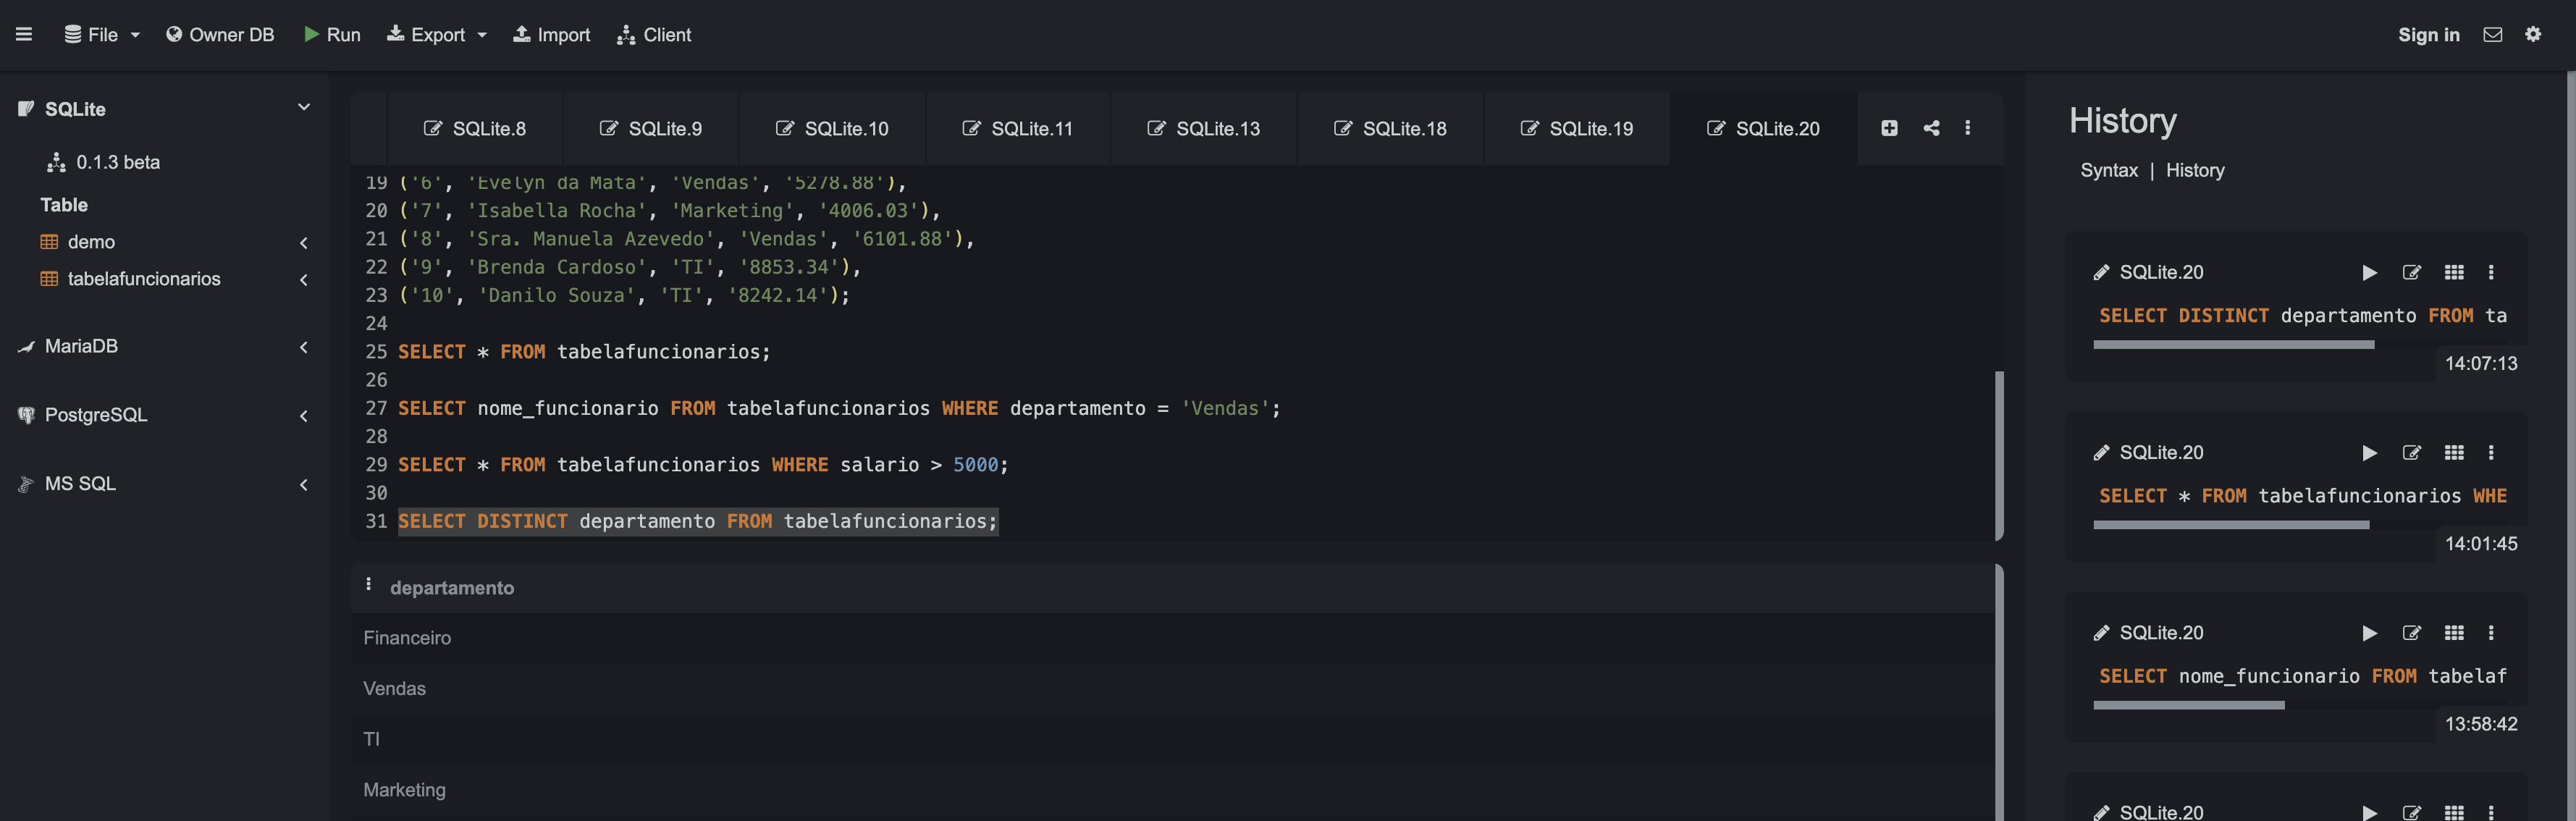Run the SQL query
The width and height of the screenshot is (2576, 821).
pyautogui.click(x=332, y=35)
